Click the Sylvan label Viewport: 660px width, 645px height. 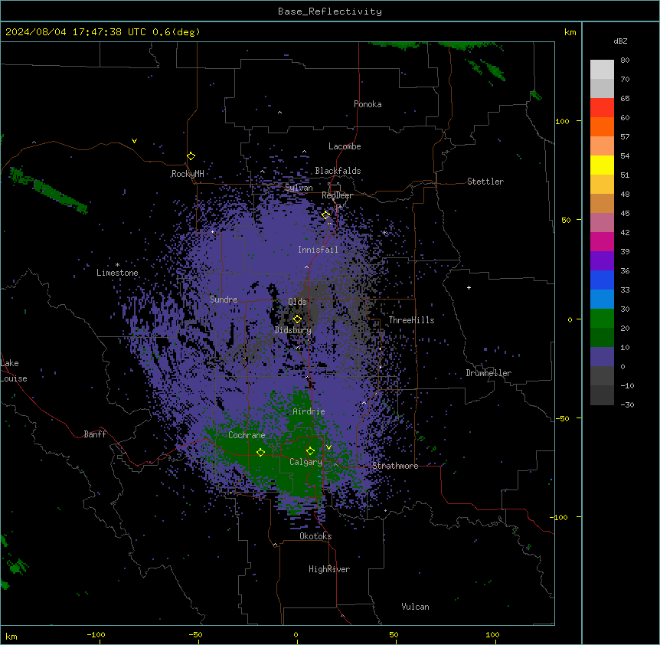click(x=299, y=188)
